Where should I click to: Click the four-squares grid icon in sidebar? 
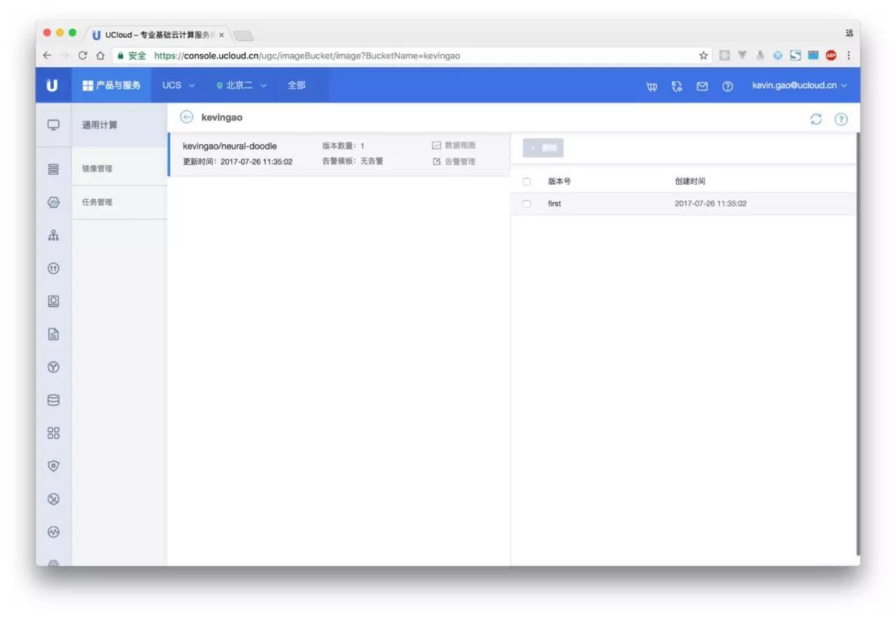[53, 433]
